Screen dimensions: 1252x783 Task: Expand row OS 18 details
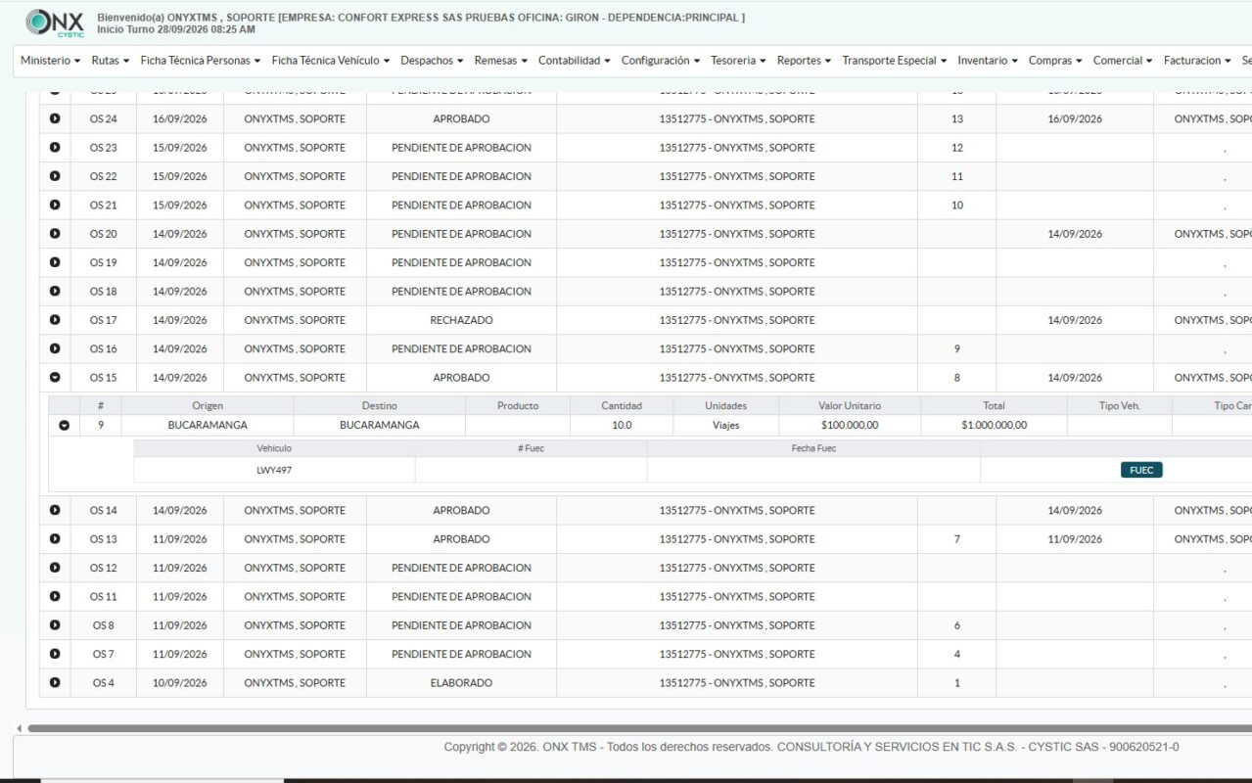click(55, 291)
